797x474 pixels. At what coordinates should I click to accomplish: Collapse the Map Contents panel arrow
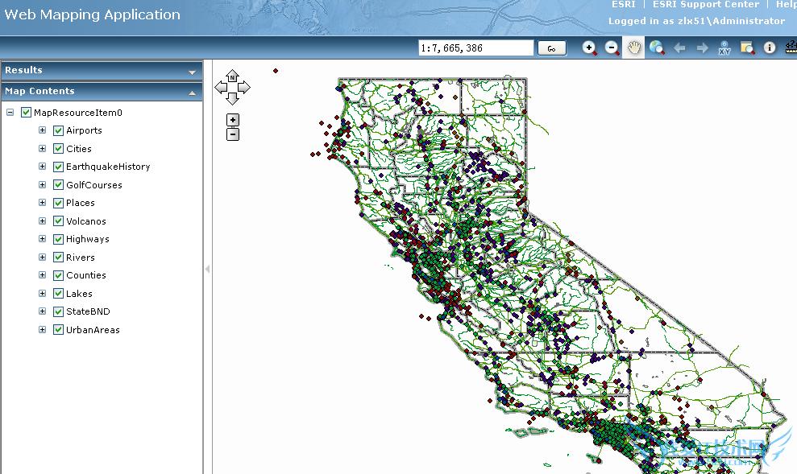[x=192, y=93]
